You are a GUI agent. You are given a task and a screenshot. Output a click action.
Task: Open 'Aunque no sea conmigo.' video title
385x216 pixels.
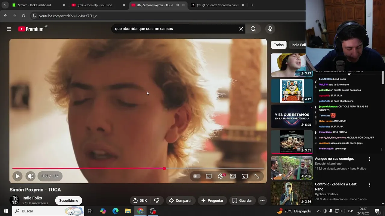coord(334,158)
